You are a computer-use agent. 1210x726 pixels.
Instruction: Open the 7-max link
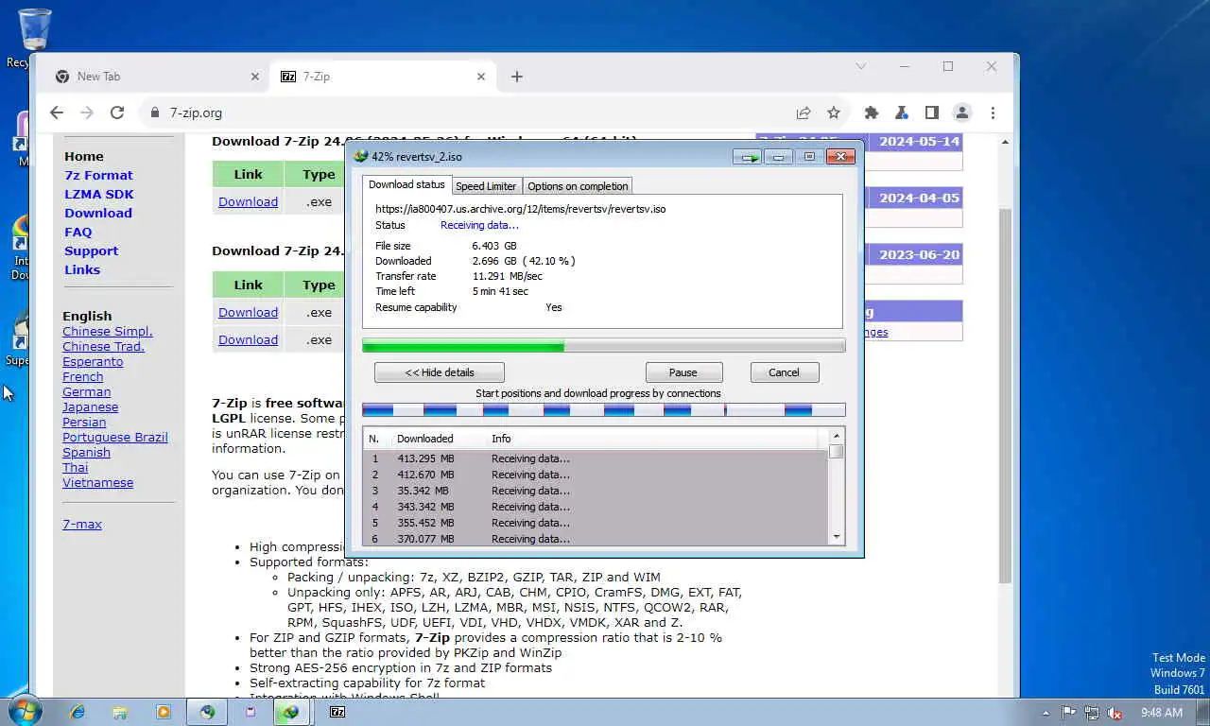(82, 524)
